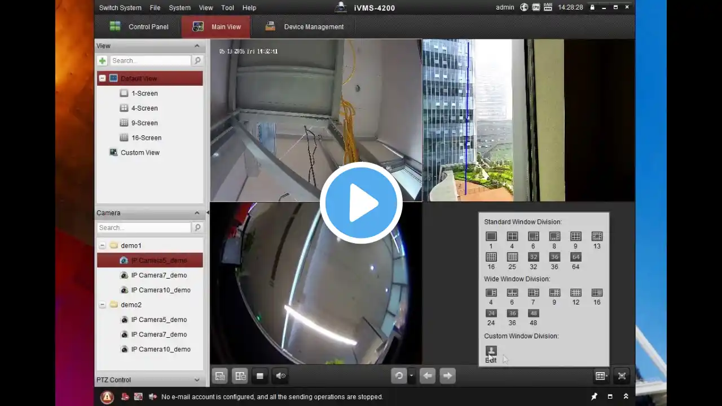The width and height of the screenshot is (722, 406).
Task: Pick the wide window division 12 layout
Action: pos(575,293)
